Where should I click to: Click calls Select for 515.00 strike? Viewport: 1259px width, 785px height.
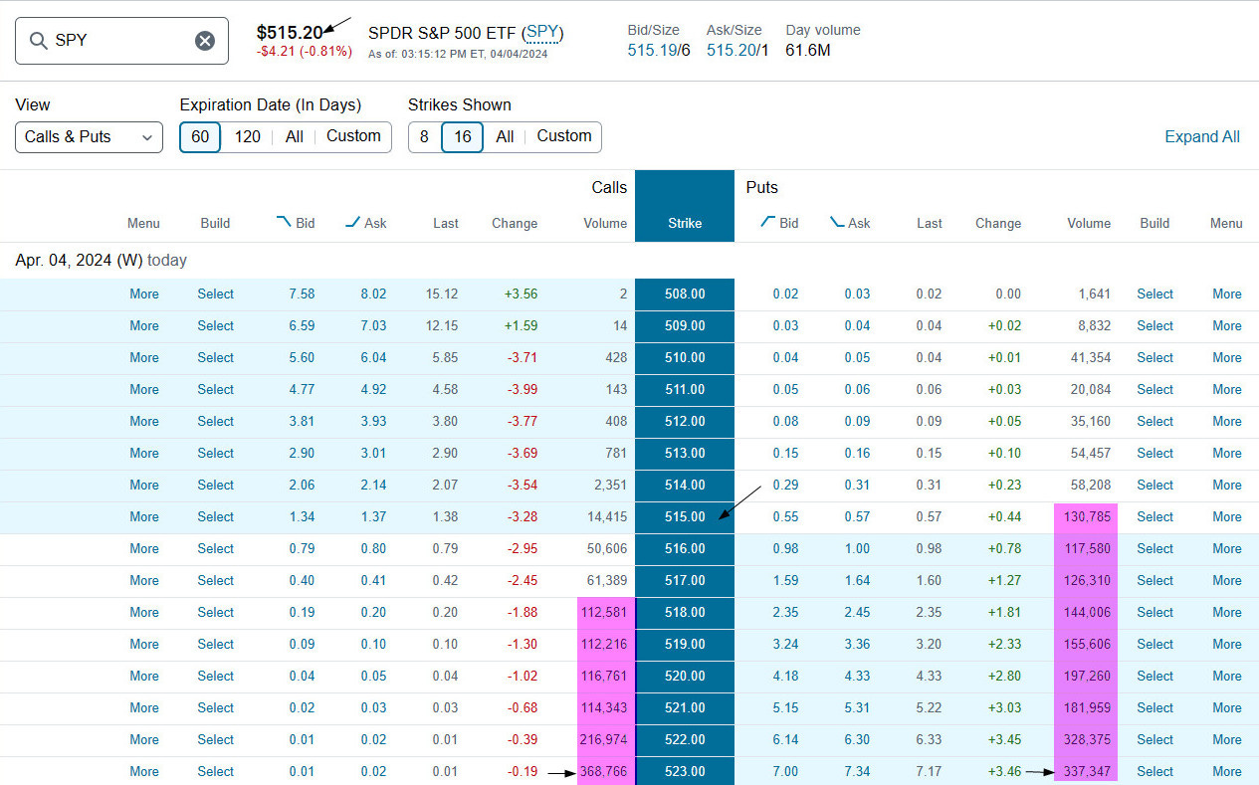coord(215,517)
